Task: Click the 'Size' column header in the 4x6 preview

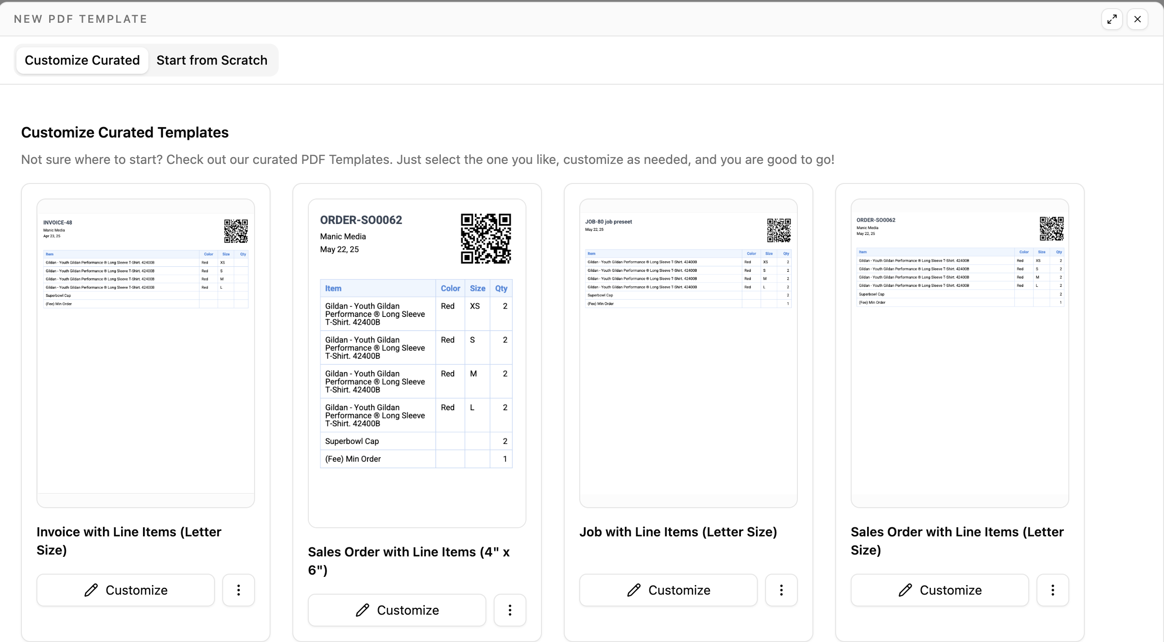Action: 477,288
